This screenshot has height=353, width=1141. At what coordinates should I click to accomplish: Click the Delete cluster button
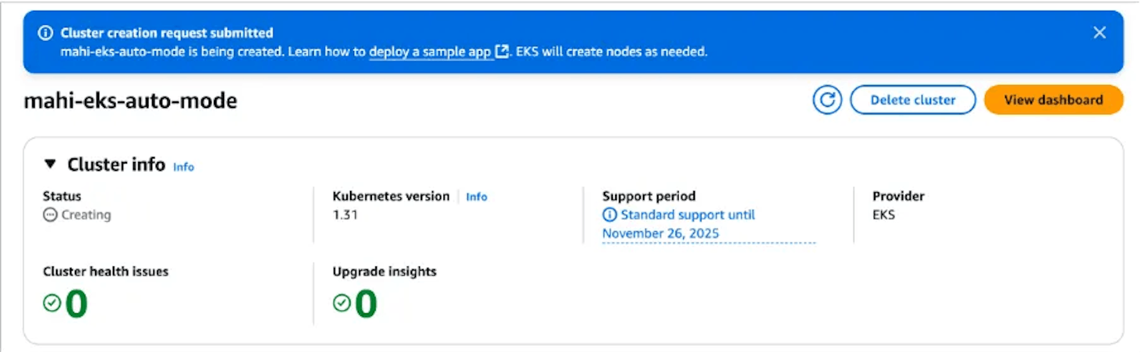tap(913, 100)
